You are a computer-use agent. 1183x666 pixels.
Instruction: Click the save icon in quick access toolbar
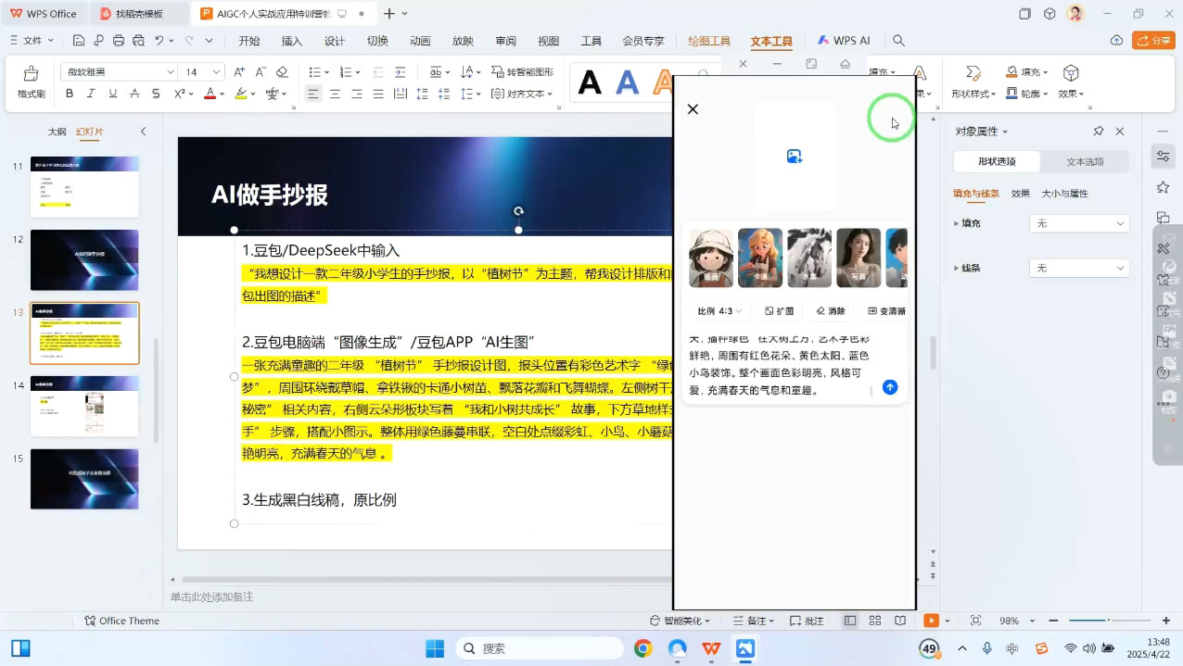click(x=79, y=41)
